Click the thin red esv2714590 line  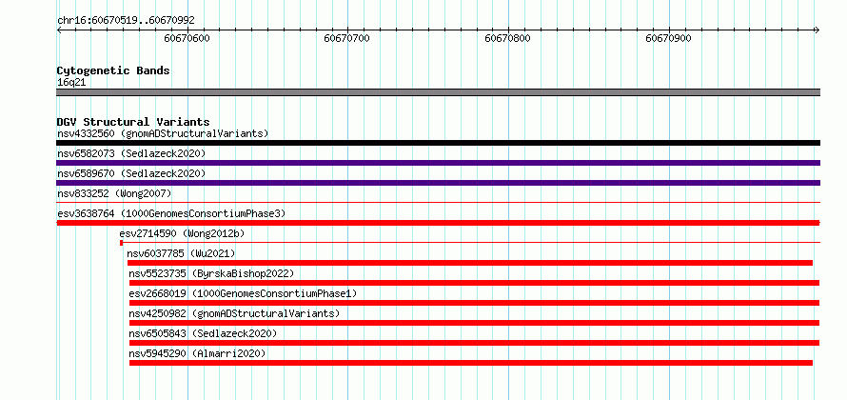(470, 243)
